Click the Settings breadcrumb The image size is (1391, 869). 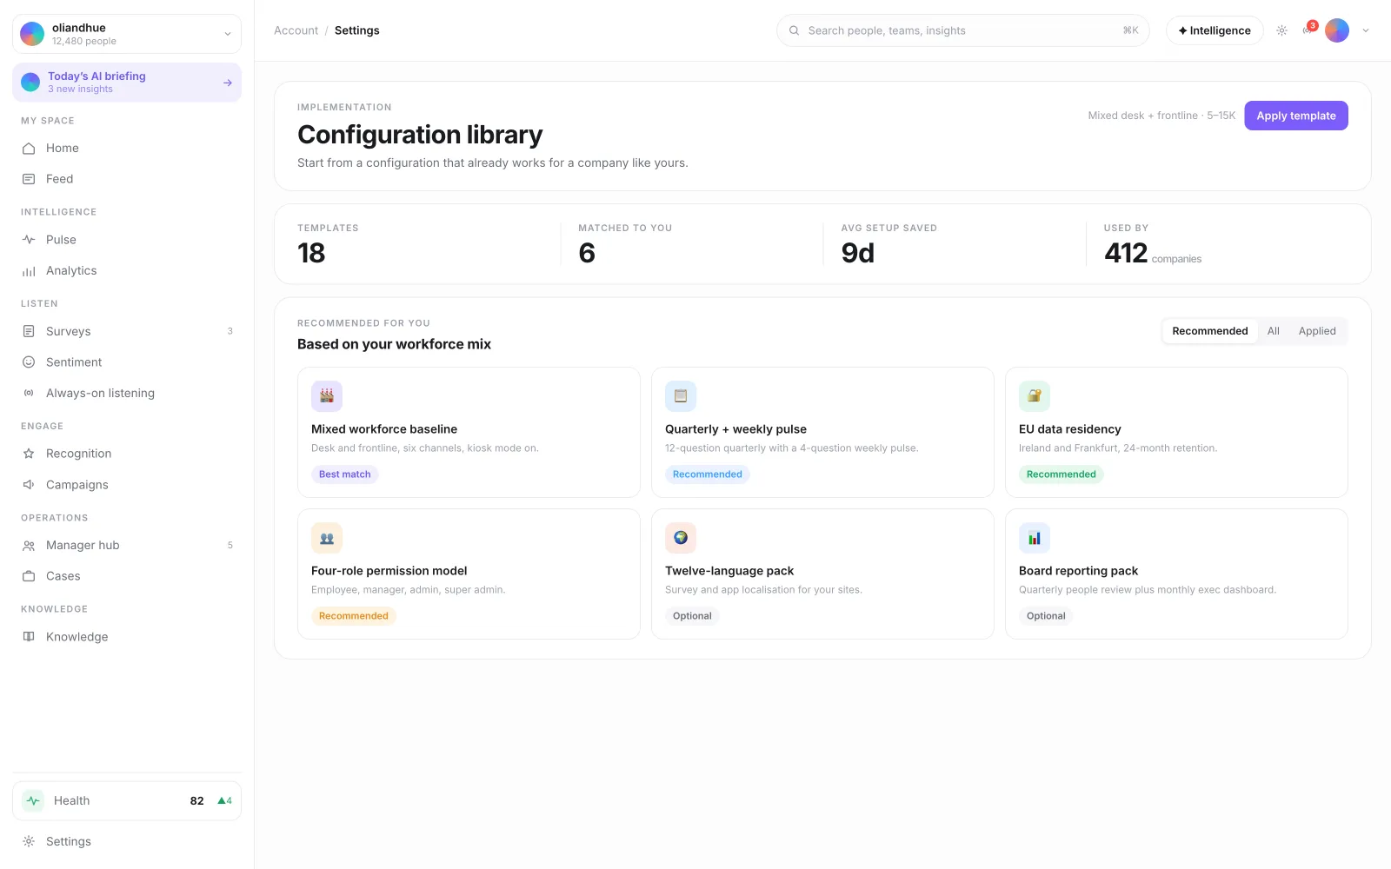pos(357,30)
